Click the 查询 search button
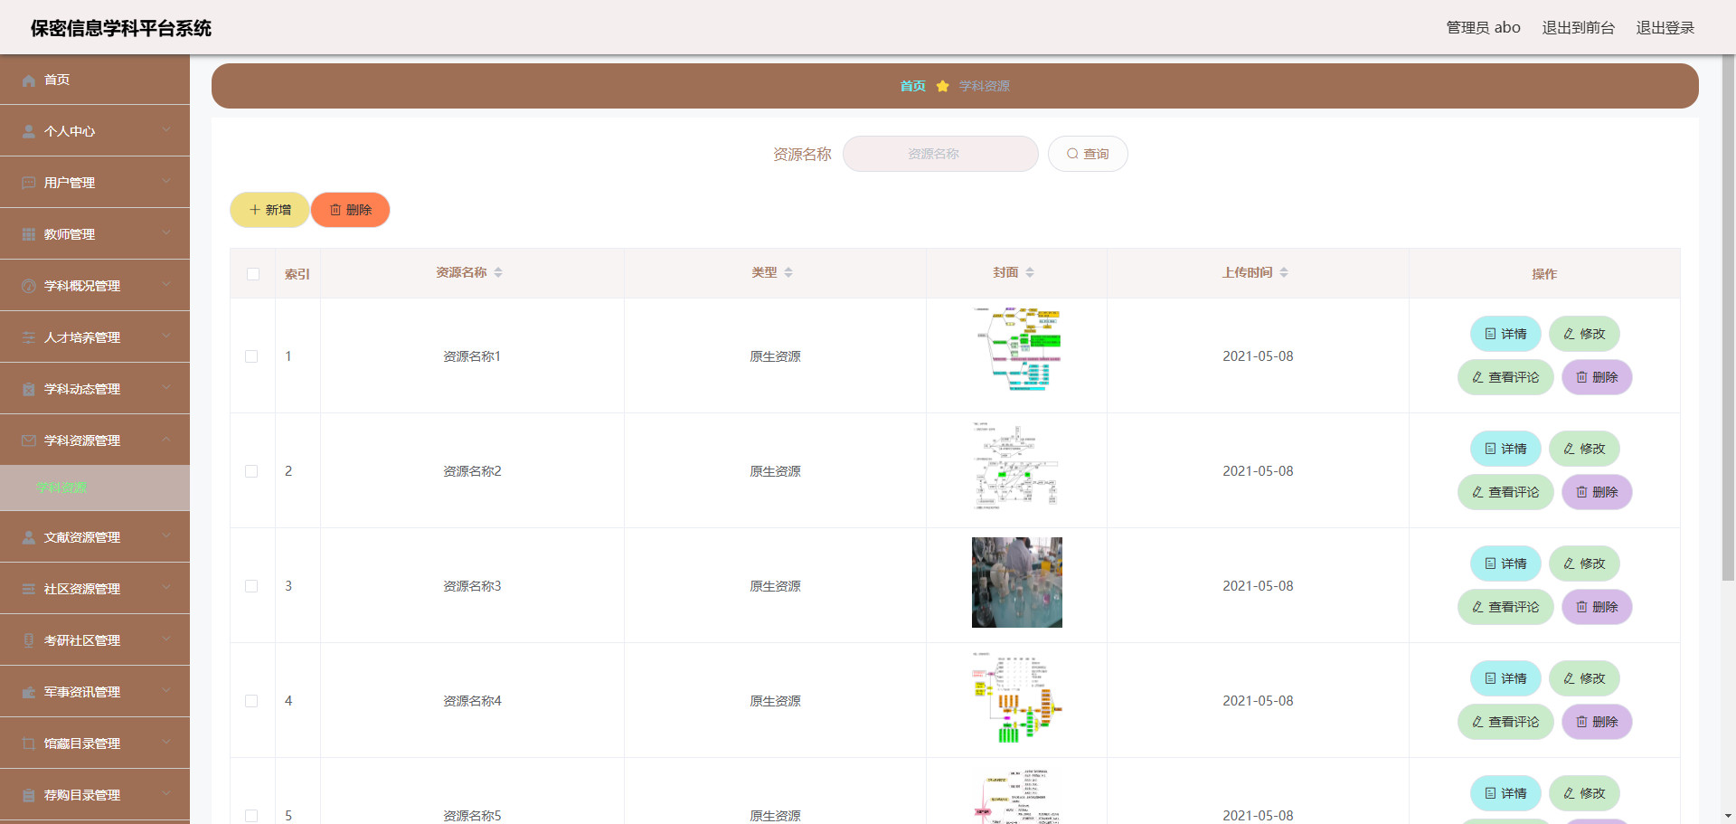This screenshot has width=1736, height=824. click(x=1088, y=154)
